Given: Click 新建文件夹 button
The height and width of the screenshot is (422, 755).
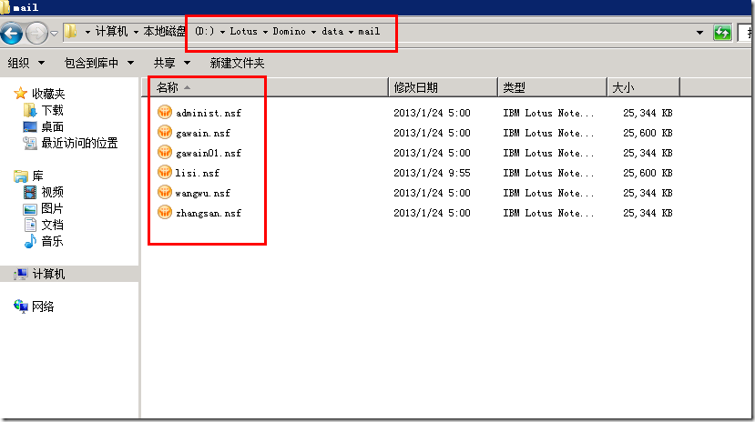Looking at the screenshot, I should tap(237, 63).
